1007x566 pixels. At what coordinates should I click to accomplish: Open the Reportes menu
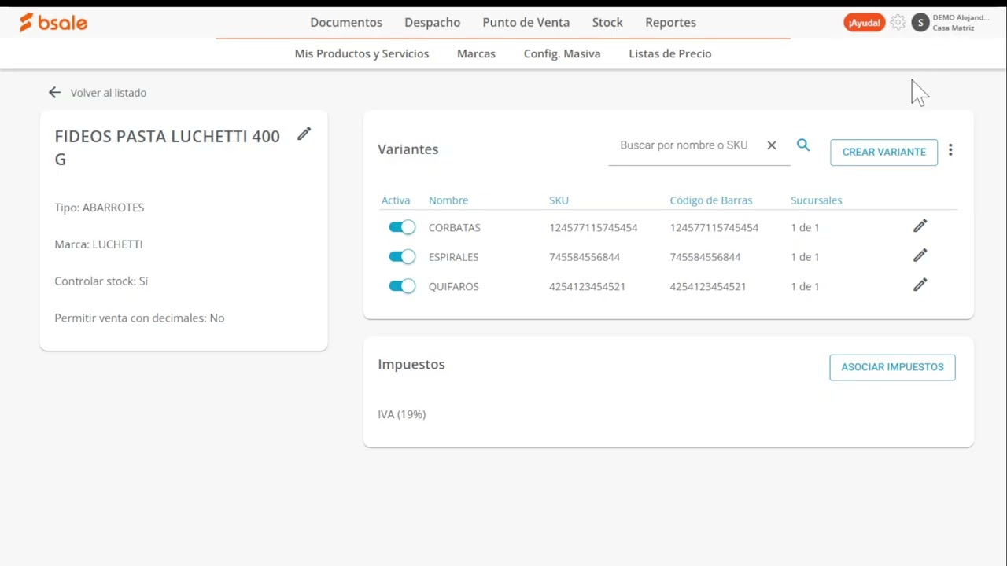(670, 22)
